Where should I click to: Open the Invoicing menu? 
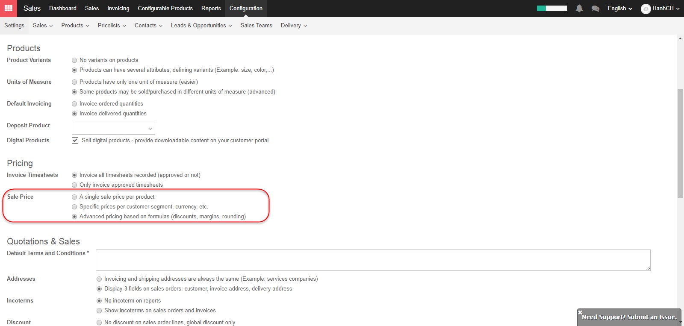[118, 9]
